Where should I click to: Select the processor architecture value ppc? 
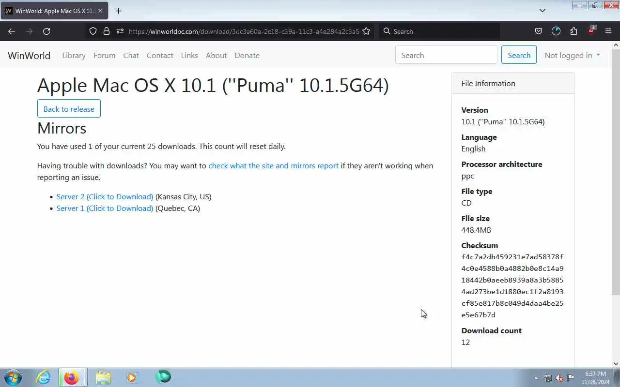(468, 176)
